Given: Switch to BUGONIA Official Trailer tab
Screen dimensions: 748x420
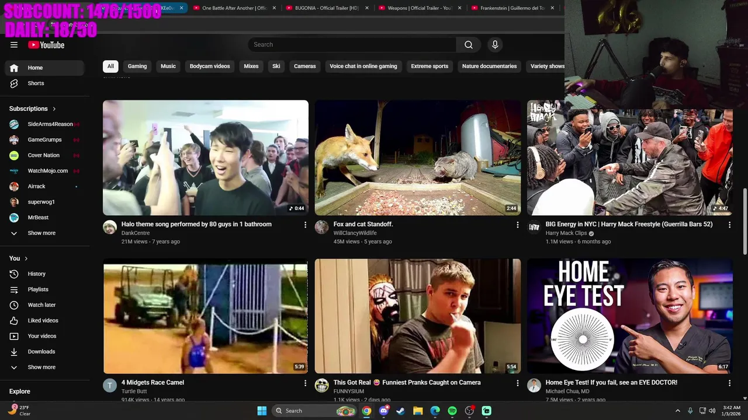Looking at the screenshot, I should coord(326,8).
